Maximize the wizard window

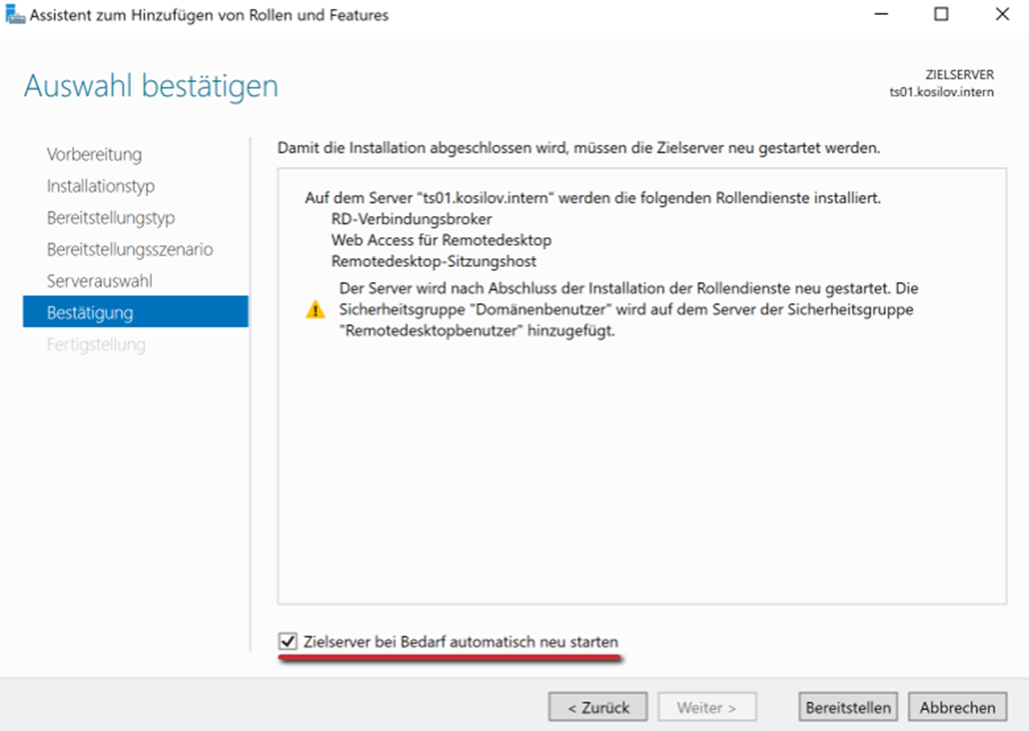[x=940, y=15]
